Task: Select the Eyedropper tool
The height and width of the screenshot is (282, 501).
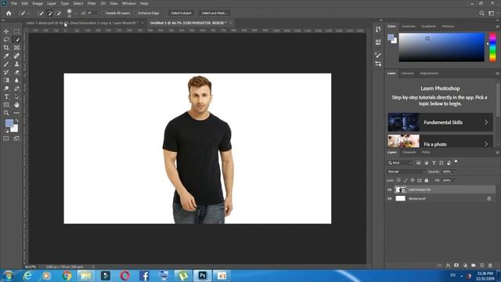Action: pos(6,56)
